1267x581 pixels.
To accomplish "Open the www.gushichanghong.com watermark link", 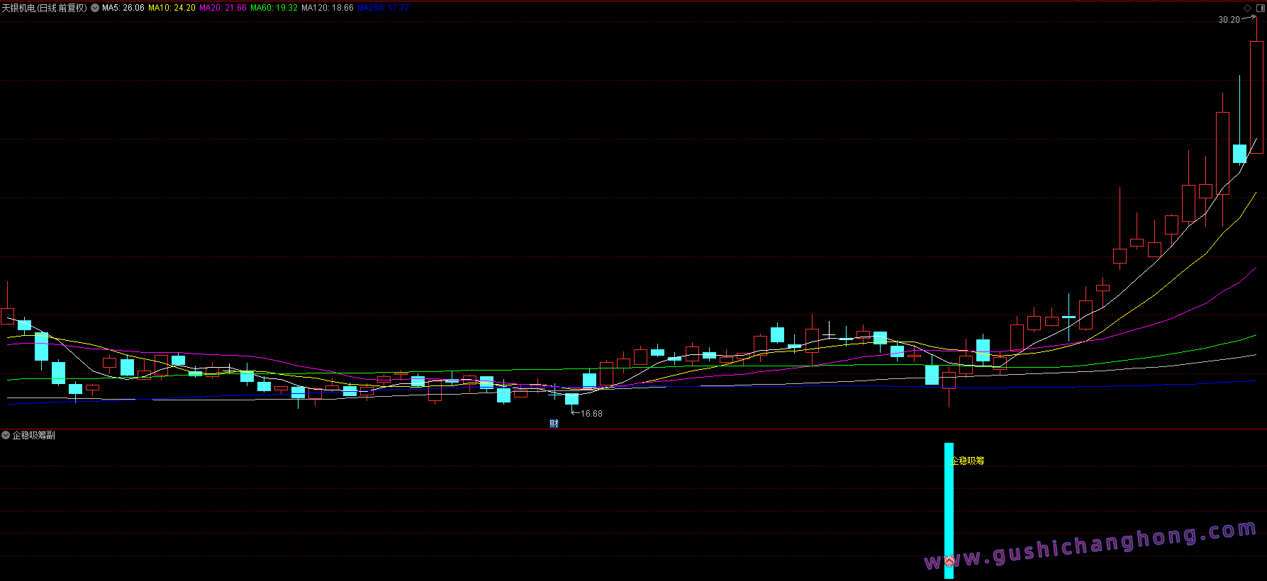I will tap(1090, 547).
